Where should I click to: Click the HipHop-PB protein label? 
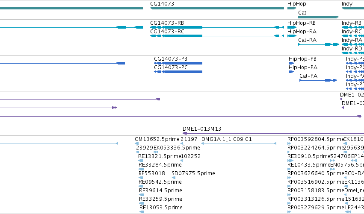[x=302, y=59]
